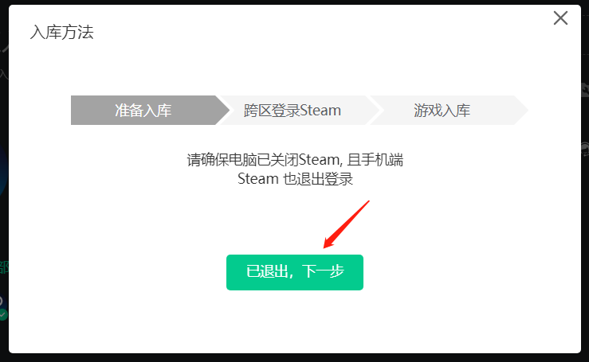Click the grey circle icon above the checkmark
The image size is (589, 362).
[2, 301]
